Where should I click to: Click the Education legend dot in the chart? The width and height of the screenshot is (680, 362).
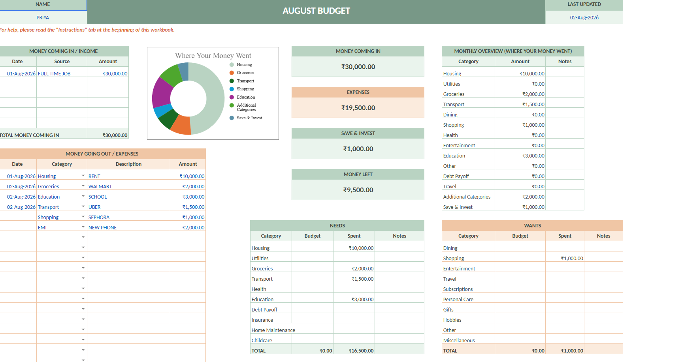232,97
